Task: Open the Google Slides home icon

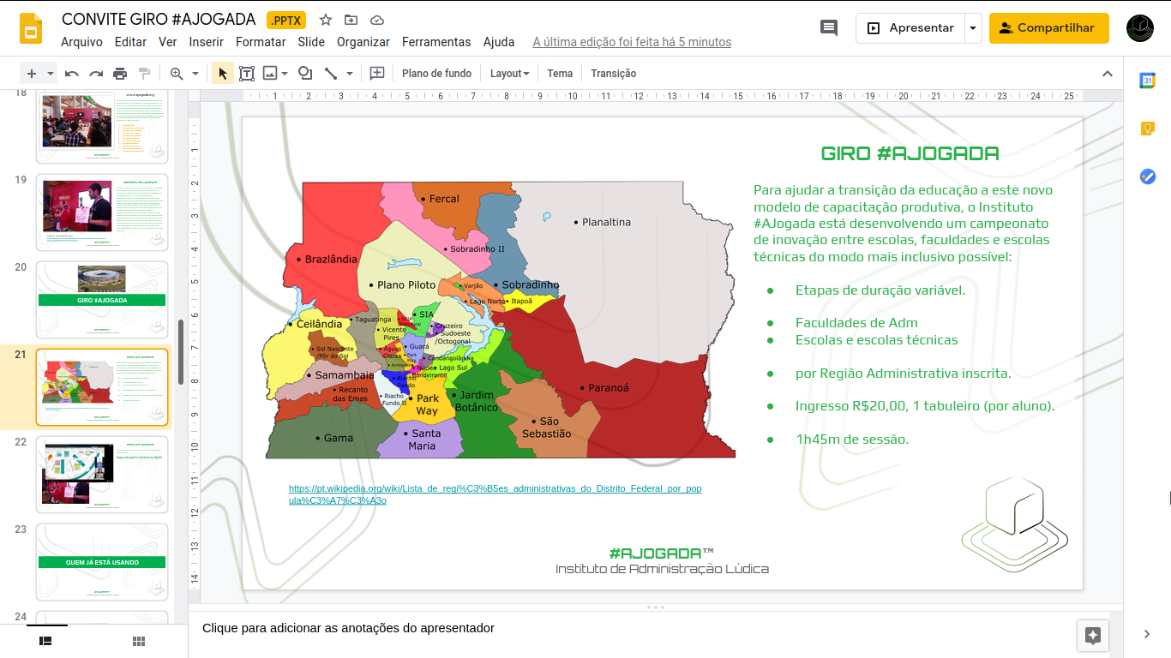Action: (32, 28)
